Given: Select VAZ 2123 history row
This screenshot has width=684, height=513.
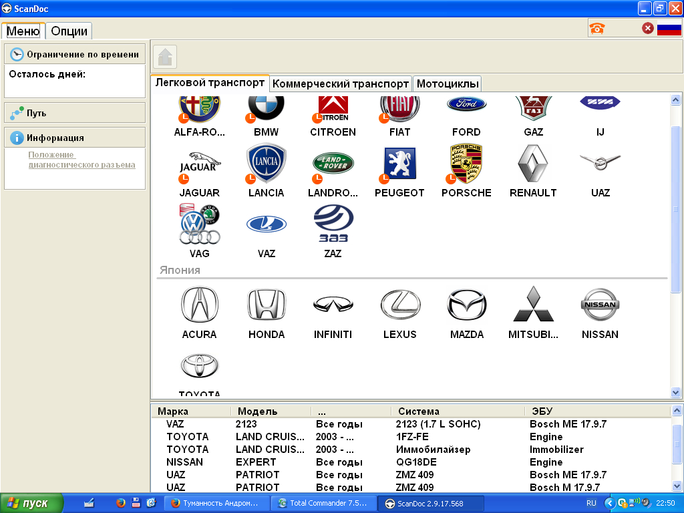Looking at the screenshot, I should (411, 424).
